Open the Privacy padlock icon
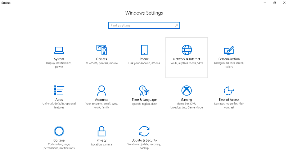The width and height of the screenshot is (288, 153). 102,131
